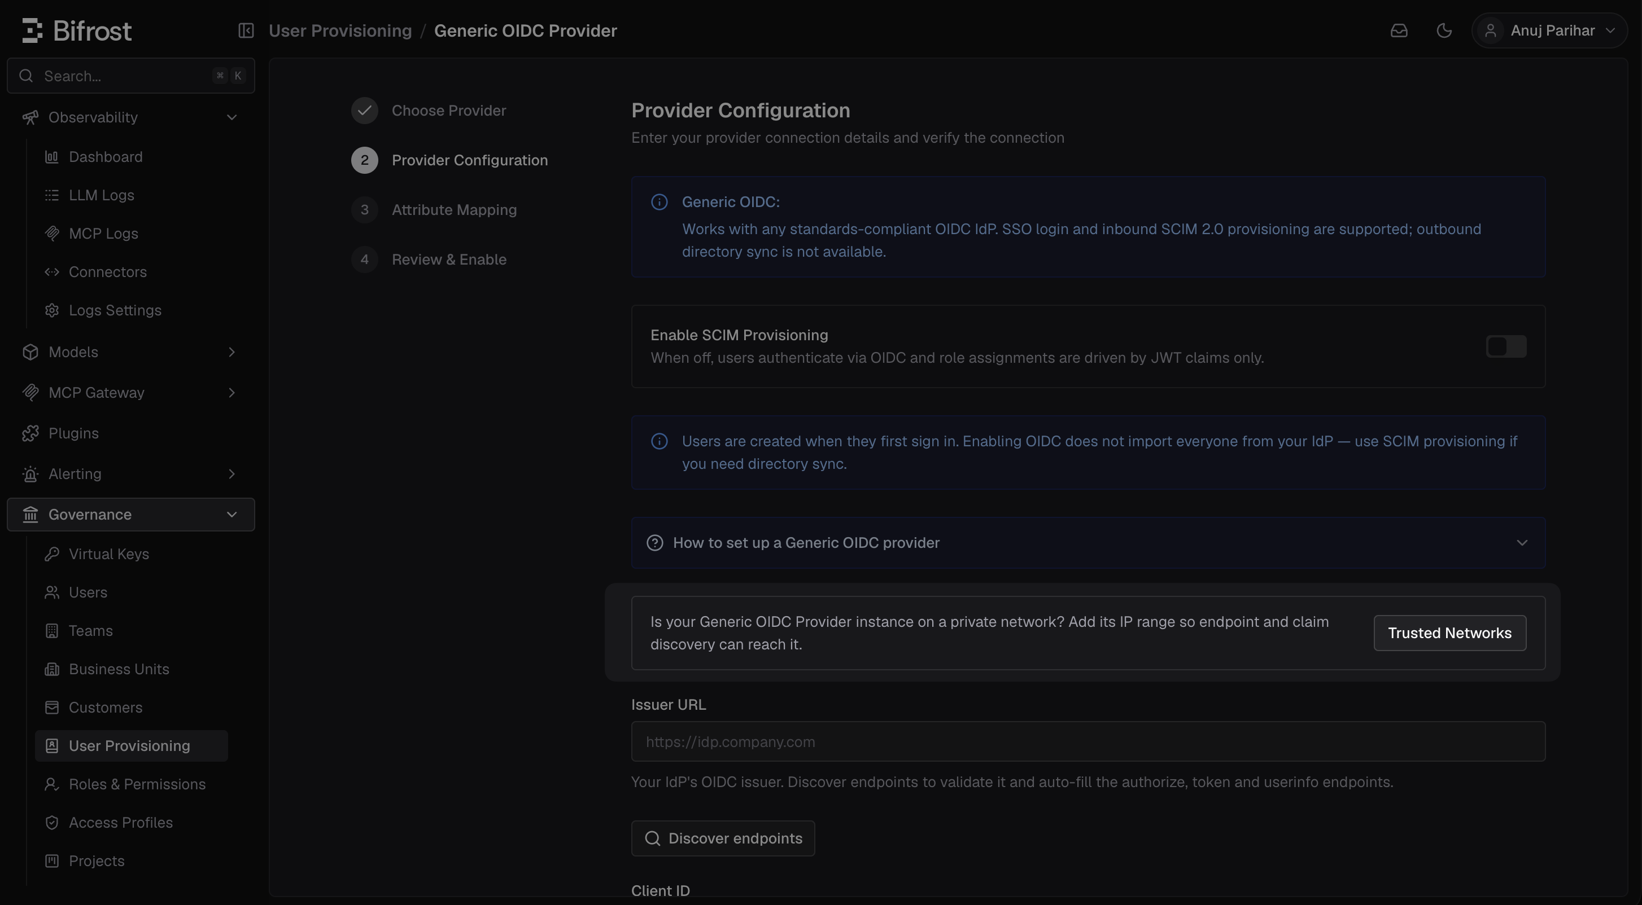The image size is (1642, 905).
Task: Expand the Models section chevron
Action: point(232,352)
